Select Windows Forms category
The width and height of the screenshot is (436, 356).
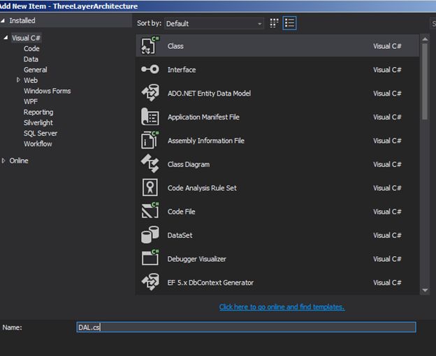click(x=47, y=91)
